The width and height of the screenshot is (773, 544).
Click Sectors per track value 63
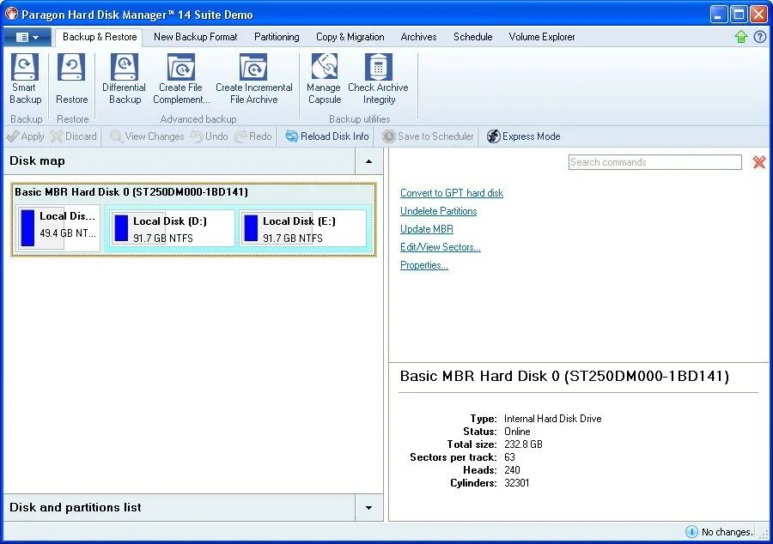tap(509, 456)
